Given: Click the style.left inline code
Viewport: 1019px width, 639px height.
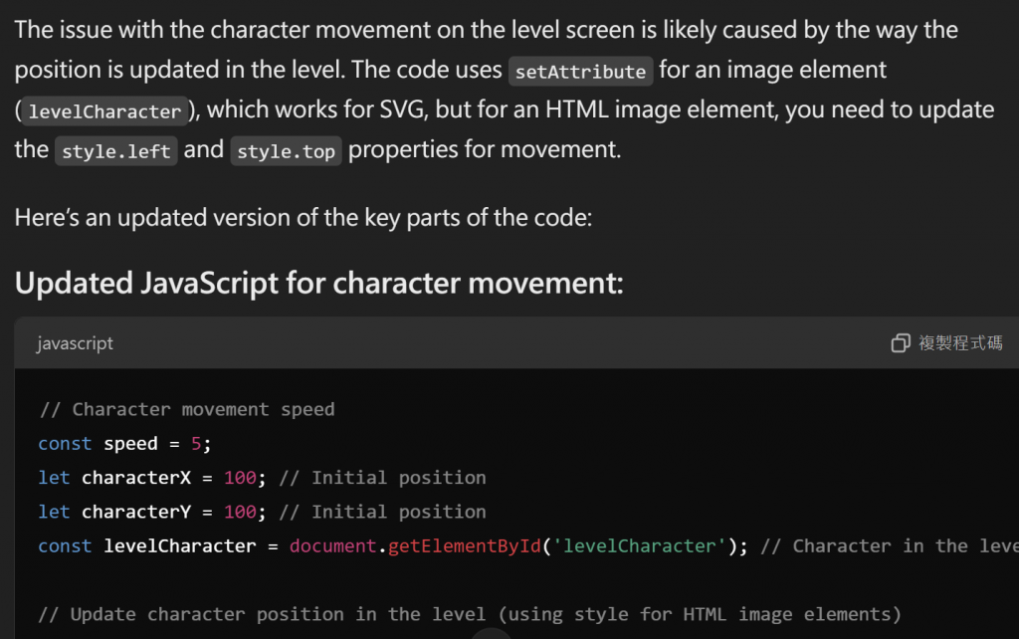Looking at the screenshot, I should pyautogui.click(x=115, y=151).
